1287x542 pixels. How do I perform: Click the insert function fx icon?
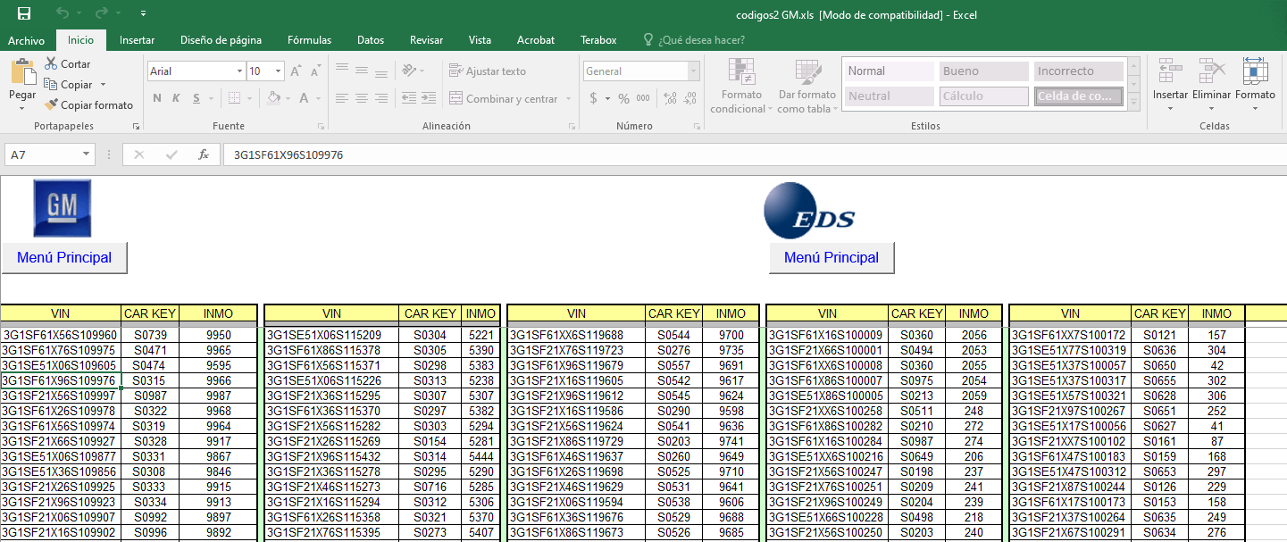point(204,154)
